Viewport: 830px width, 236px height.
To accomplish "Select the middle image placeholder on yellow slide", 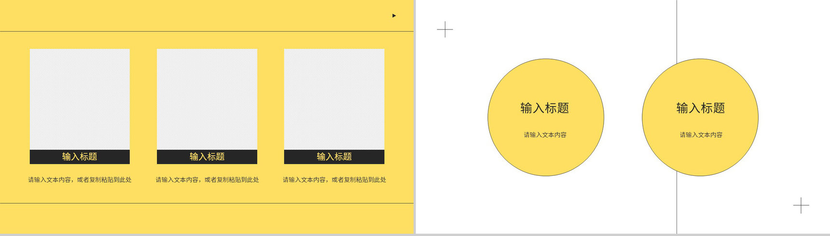I will point(207,99).
